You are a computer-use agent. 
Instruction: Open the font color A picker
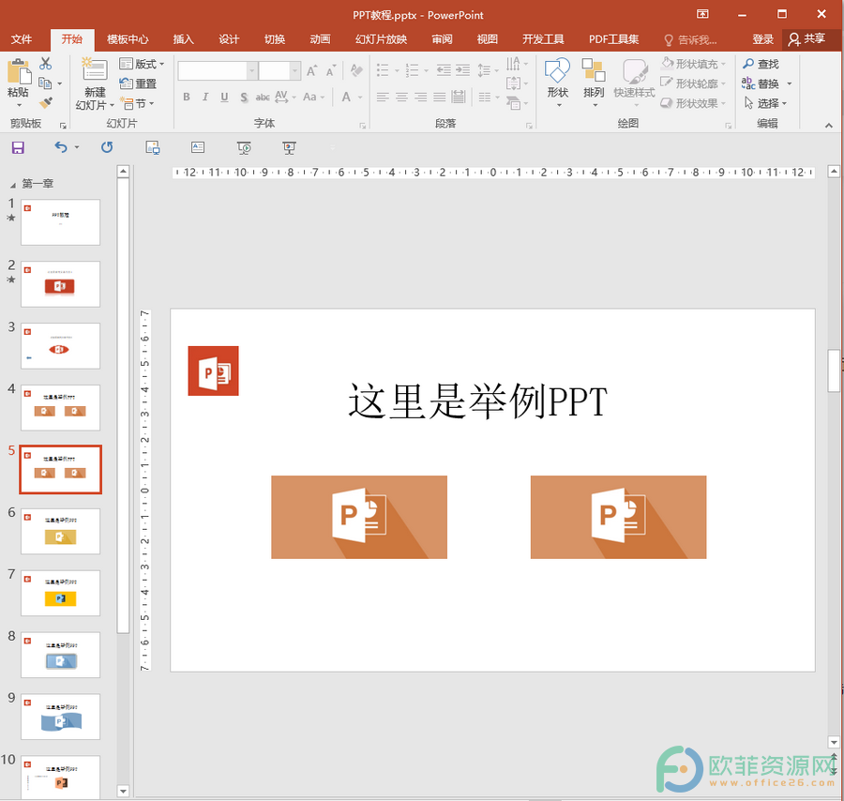pyautogui.click(x=346, y=97)
